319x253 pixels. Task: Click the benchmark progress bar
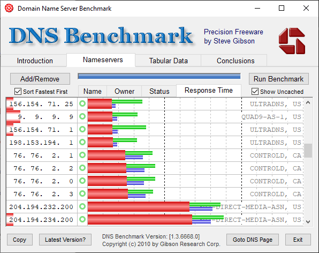tap(159, 77)
